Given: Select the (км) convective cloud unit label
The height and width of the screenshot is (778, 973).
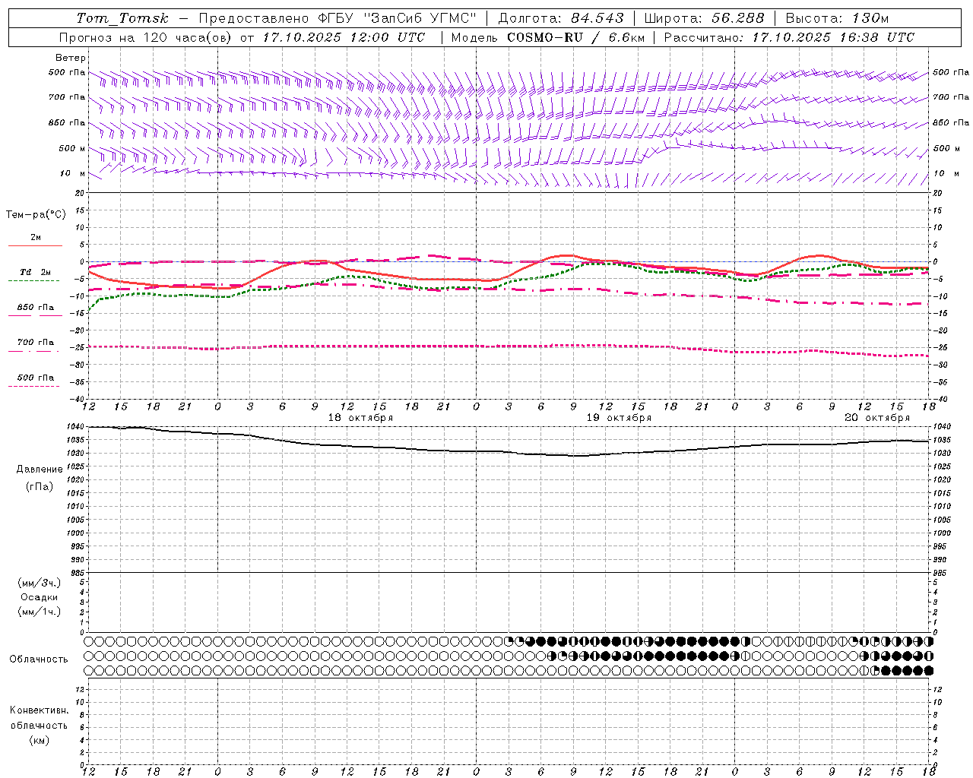Looking at the screenshot, I should pos(40,740).
